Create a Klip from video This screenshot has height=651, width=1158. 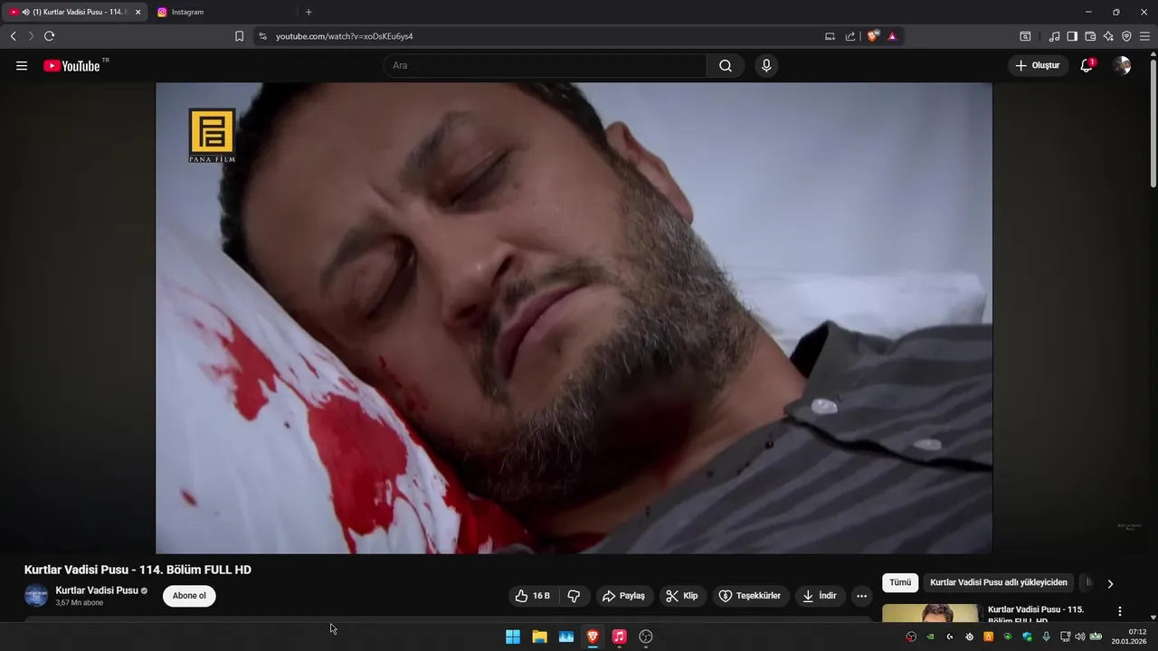point(682,596)
